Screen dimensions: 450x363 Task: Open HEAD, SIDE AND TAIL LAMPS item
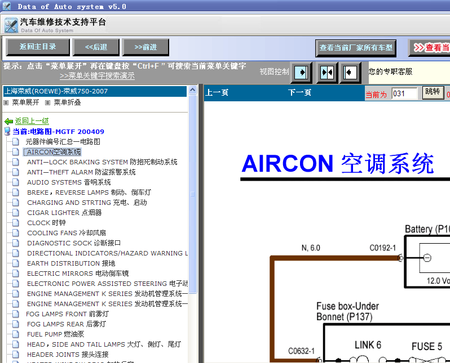point(104,344)
